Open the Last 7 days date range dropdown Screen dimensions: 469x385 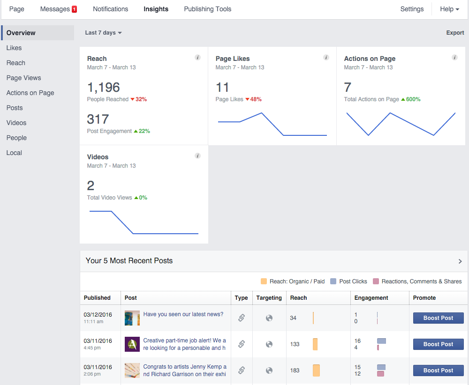pos(103,33)
